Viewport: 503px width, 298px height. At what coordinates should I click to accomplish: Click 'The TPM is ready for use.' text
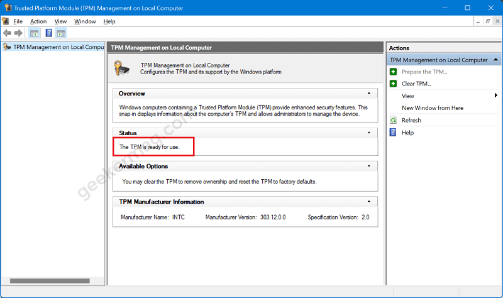pyautogui.click(x=150, y=147)
